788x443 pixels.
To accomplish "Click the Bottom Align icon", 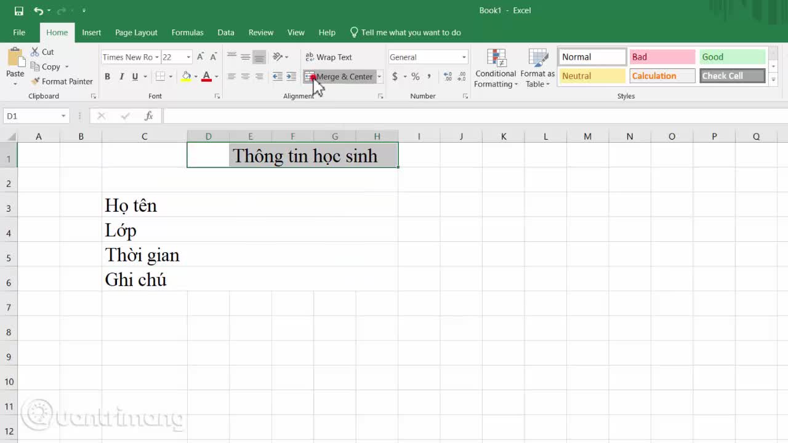I will tap(259, 57).
